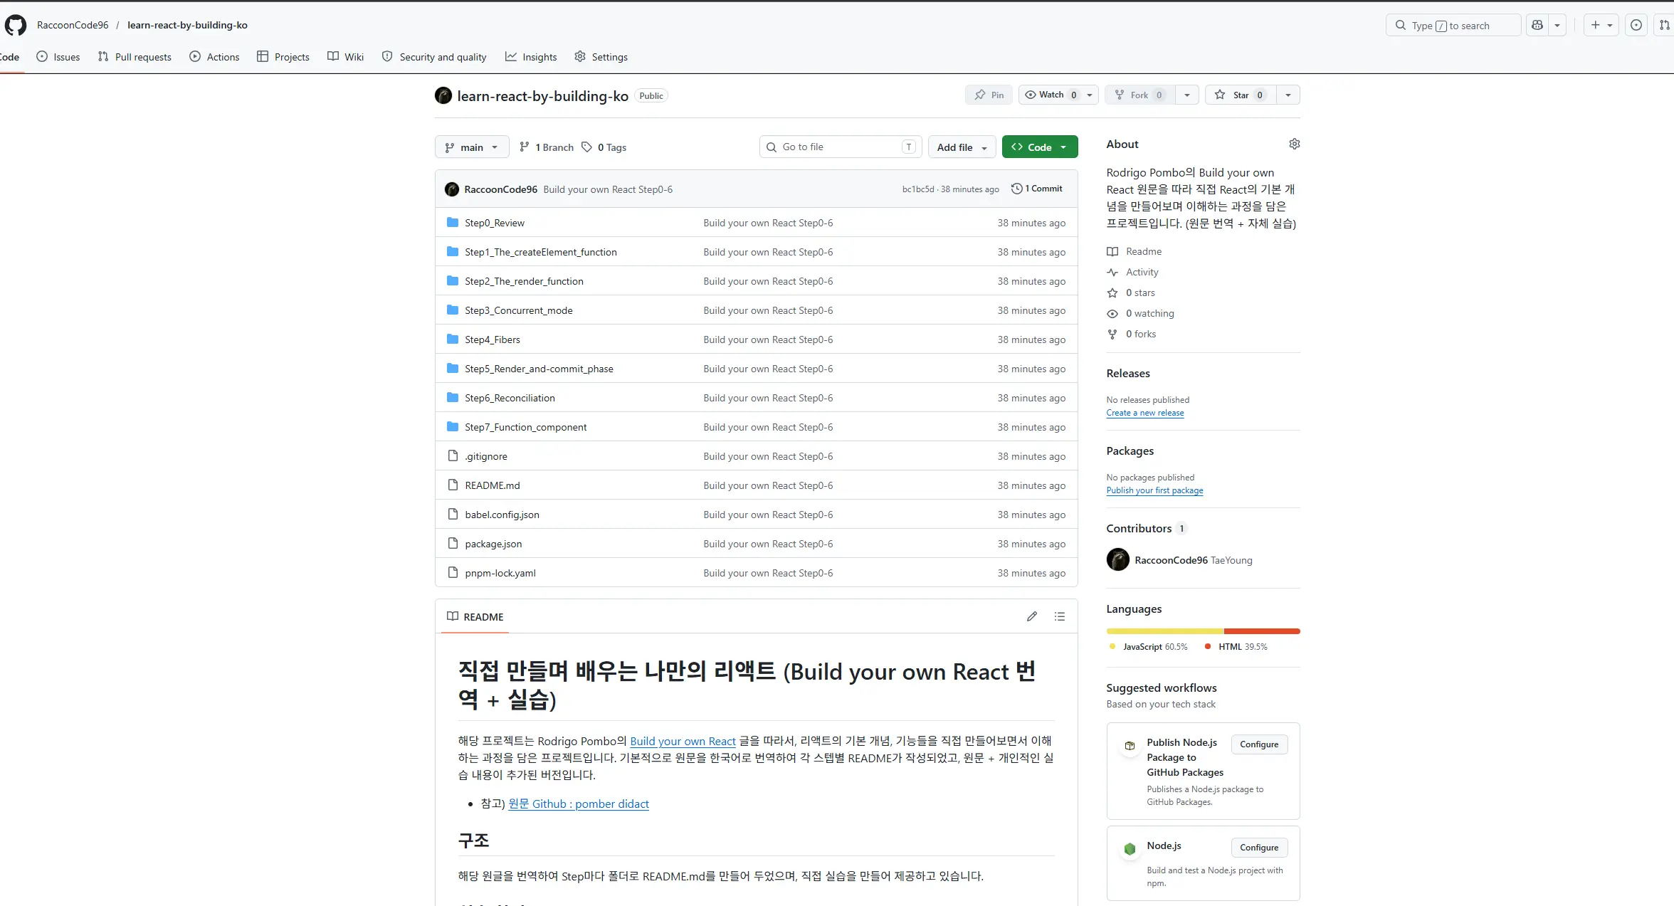Screen dimensions: 1674x906
Task: Open the Projects tab
Action: click(x=283, y=57)
